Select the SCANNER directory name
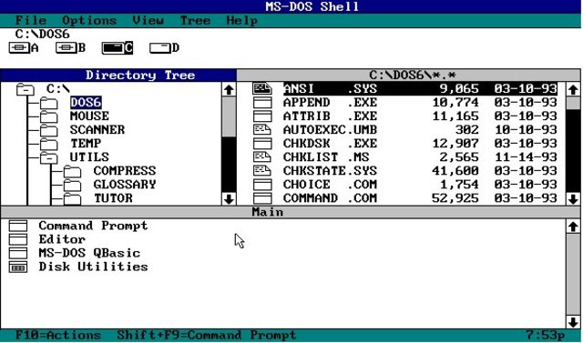The height and width of the screenshot is (343, 583). tap(97, 130)
